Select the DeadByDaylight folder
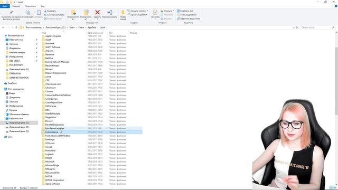 click(x=53, y=113)
